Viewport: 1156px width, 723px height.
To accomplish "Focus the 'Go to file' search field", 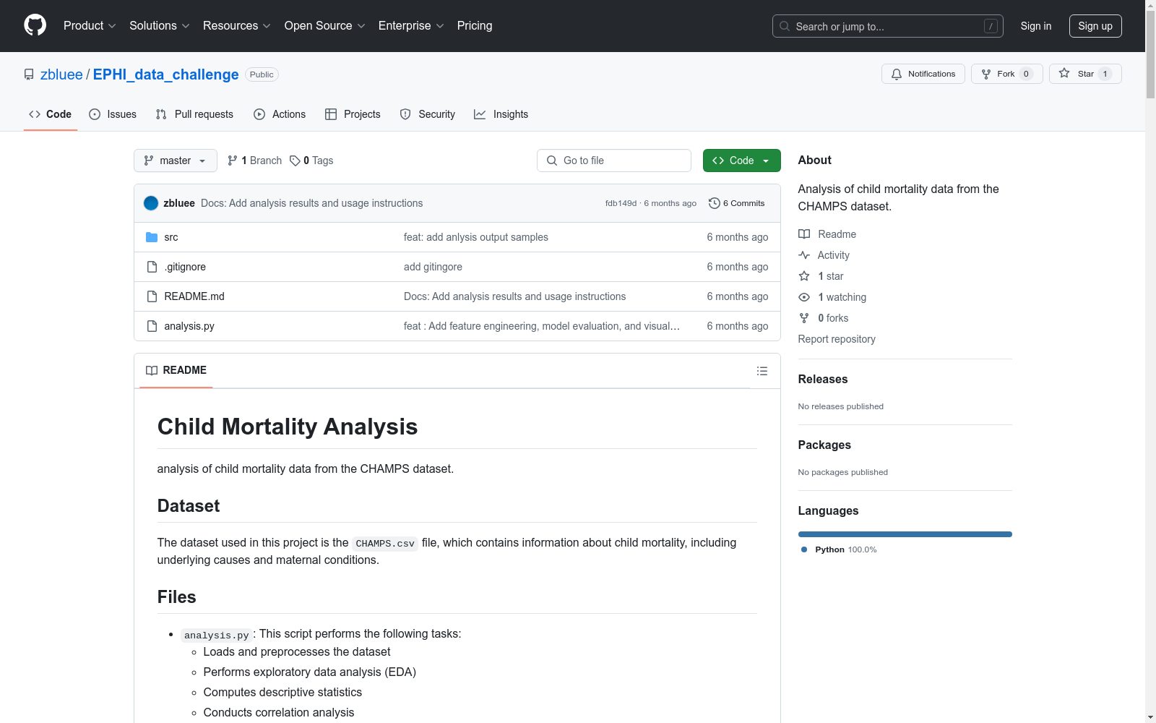I will pyautogui.click(x=614, y=161).
